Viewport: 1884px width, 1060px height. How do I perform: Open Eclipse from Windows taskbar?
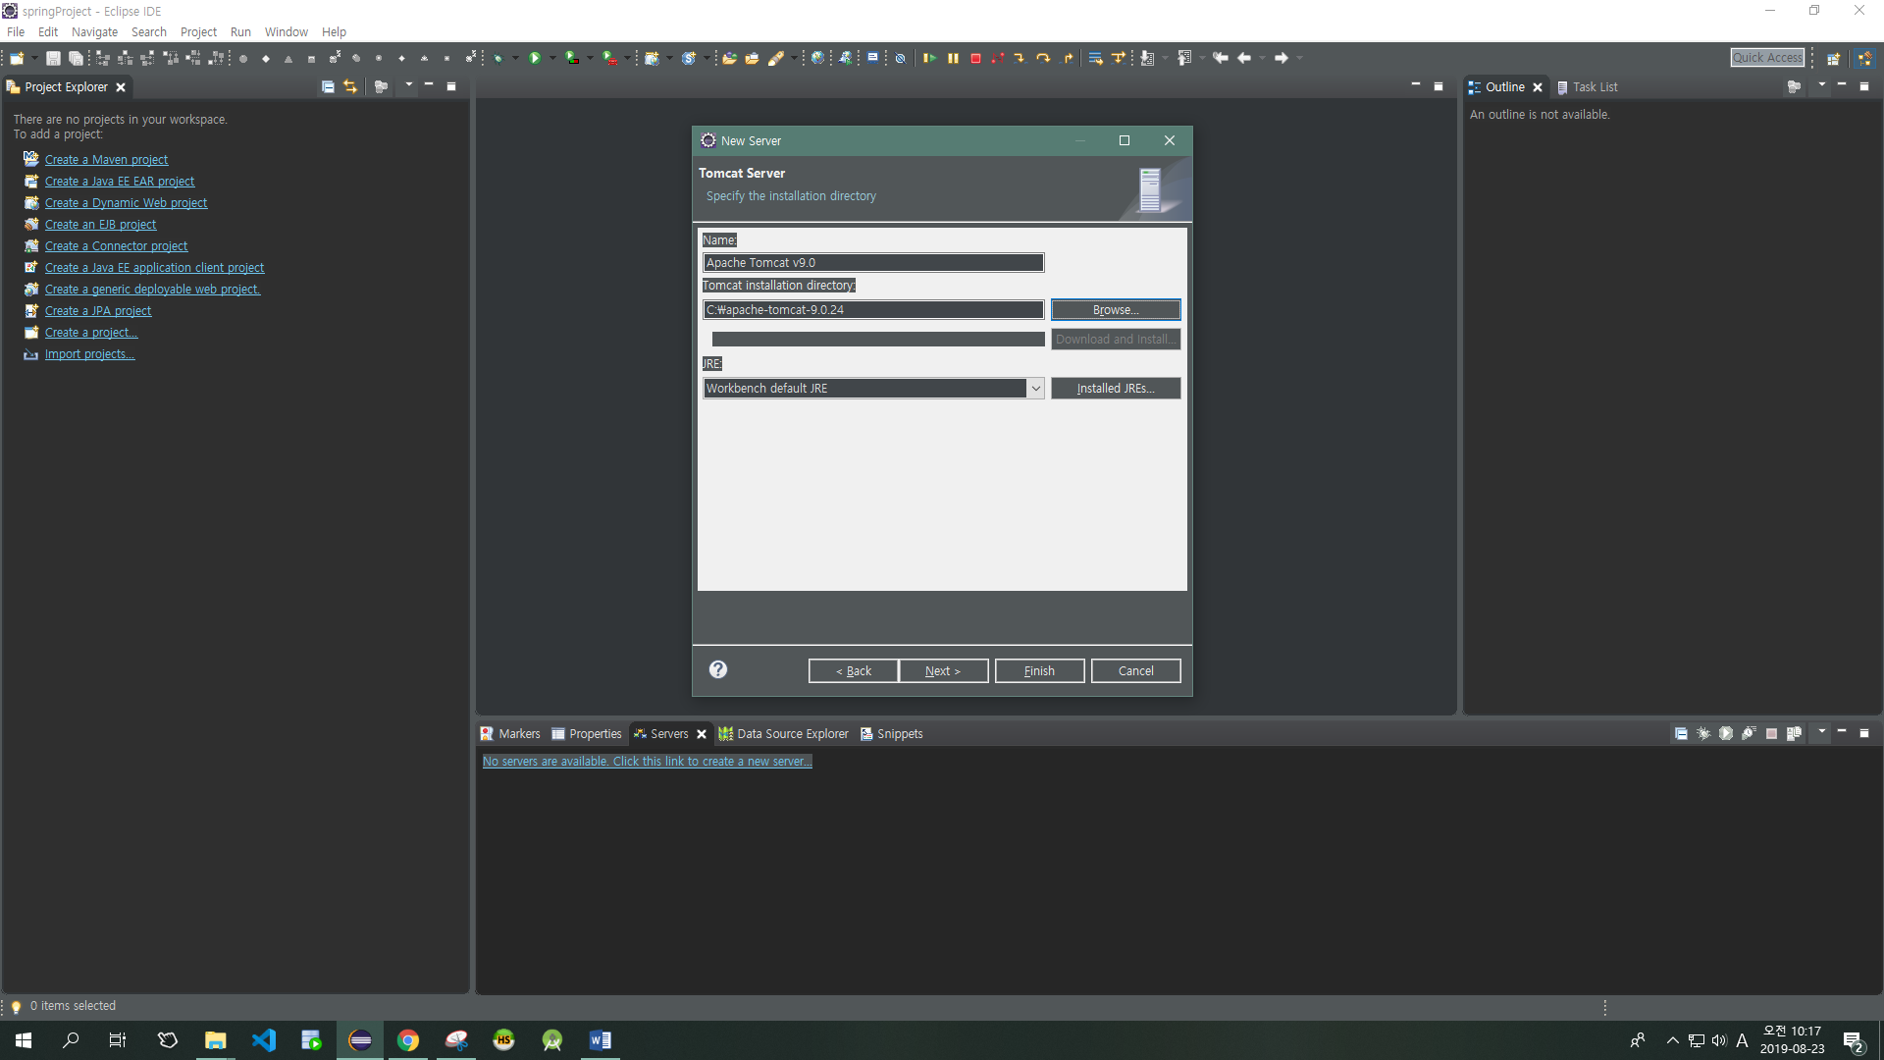pos(360,1040)
